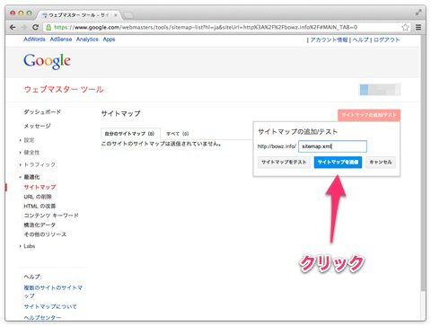431x326 pixels.
Task: Open the Analytics link
Action: (87, 40)
